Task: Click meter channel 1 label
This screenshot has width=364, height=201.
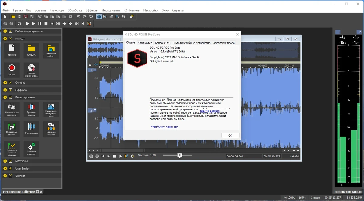Action: pyautogui.click(x=339, y=32)
